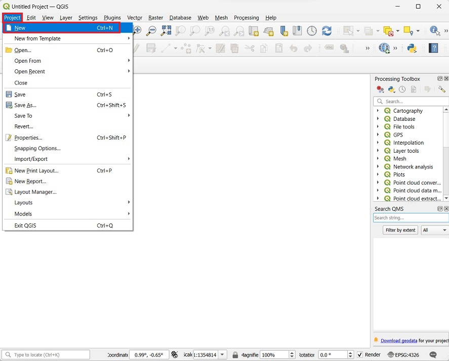Click the Zoom Full extent icon
The width and height of the screenshot is (449, 361).
[x=166, y=31]
